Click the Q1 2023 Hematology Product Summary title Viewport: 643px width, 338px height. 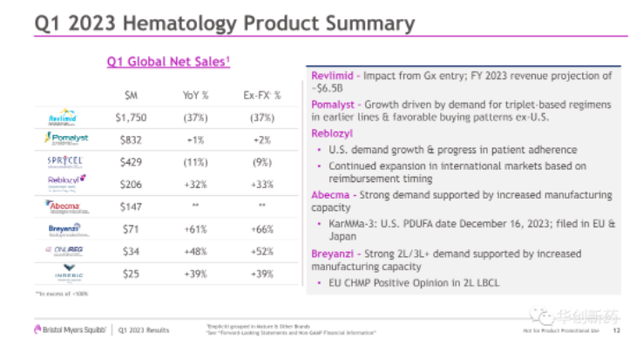click(x=225, y=23)
